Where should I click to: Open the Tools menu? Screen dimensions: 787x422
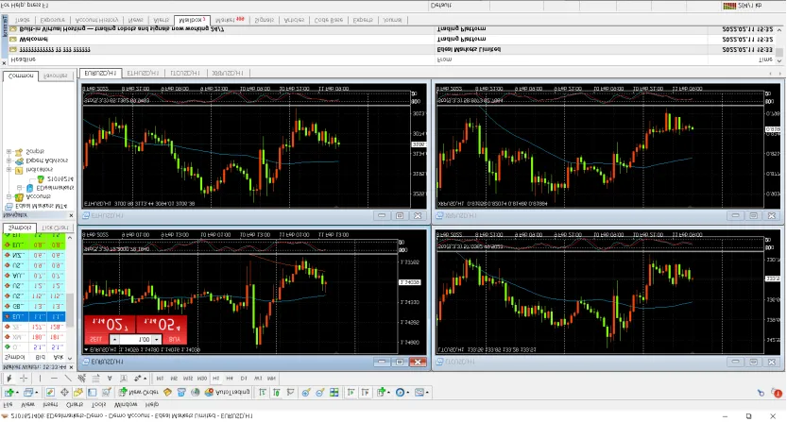pos(98,404)
